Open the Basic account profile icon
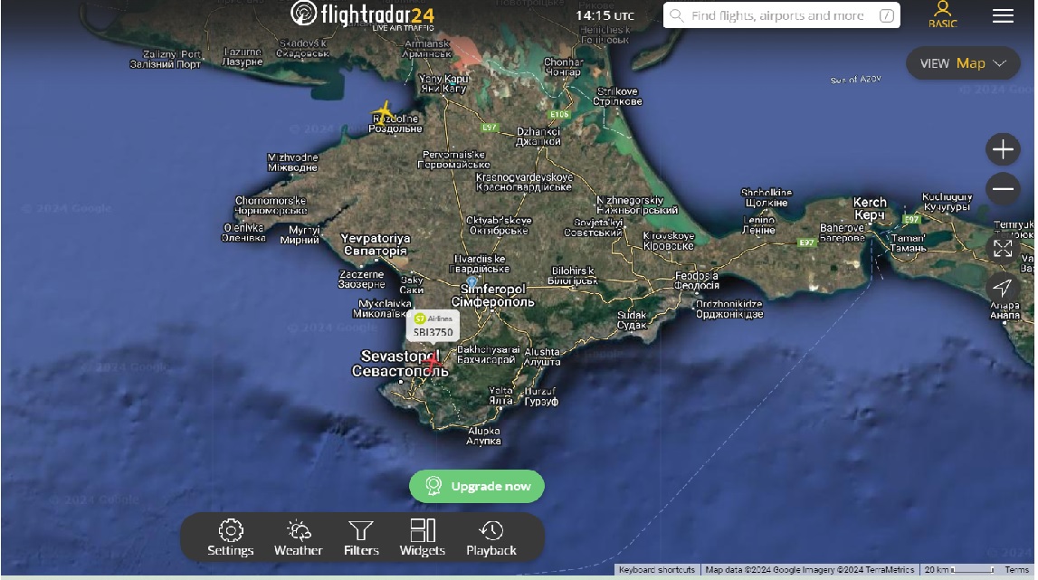 942,14
